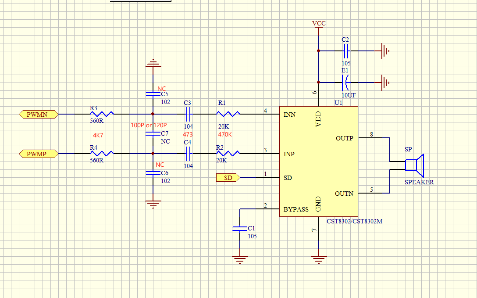Click the 104 value under C4
Image resolution: width=477 pixels, height=298 pixels.
click(x=189, y=166)
